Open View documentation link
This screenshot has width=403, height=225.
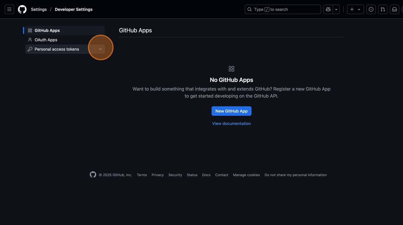[231, 124]
